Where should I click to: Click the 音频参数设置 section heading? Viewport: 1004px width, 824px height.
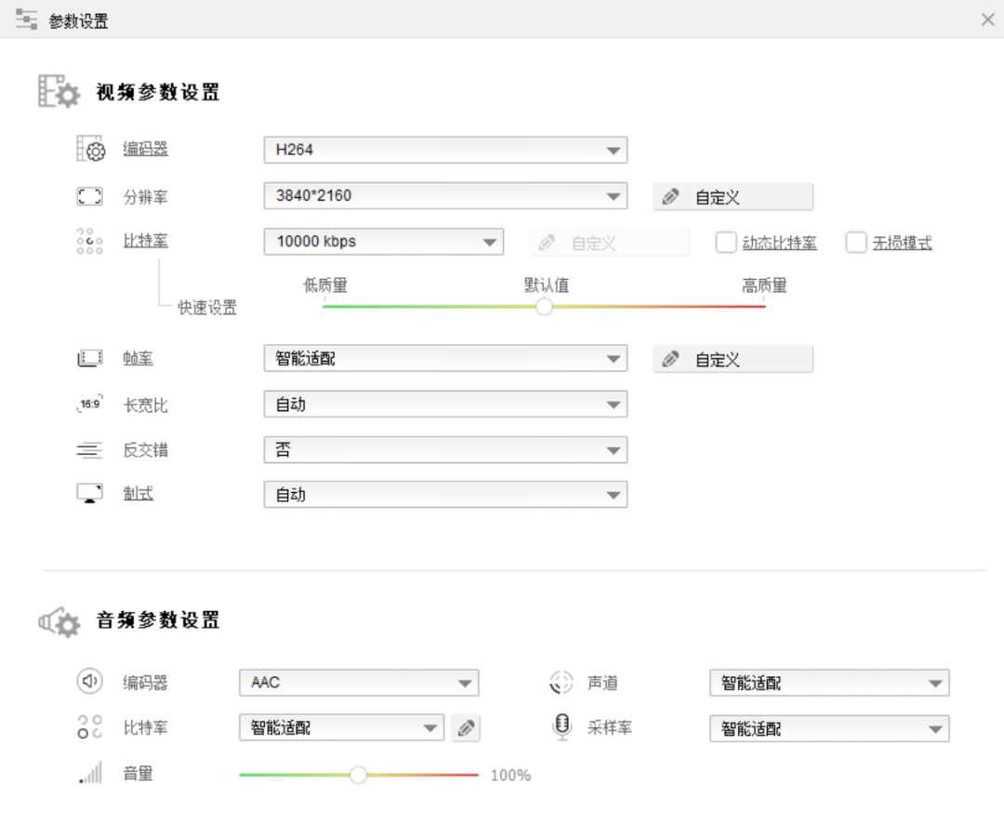pos(157,620)
